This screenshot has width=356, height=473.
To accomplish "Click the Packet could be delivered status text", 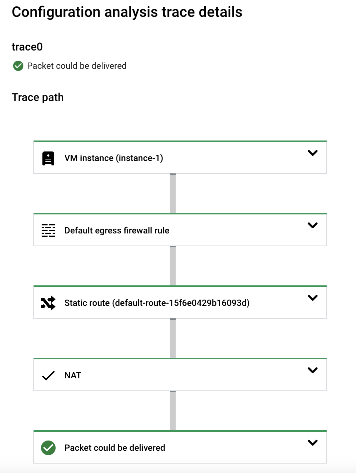I will pos(77,65).
